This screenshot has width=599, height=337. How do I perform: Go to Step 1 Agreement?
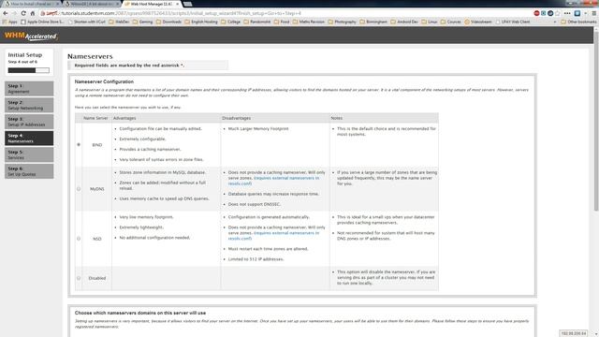pyautogui.click(x=29, y=89)
